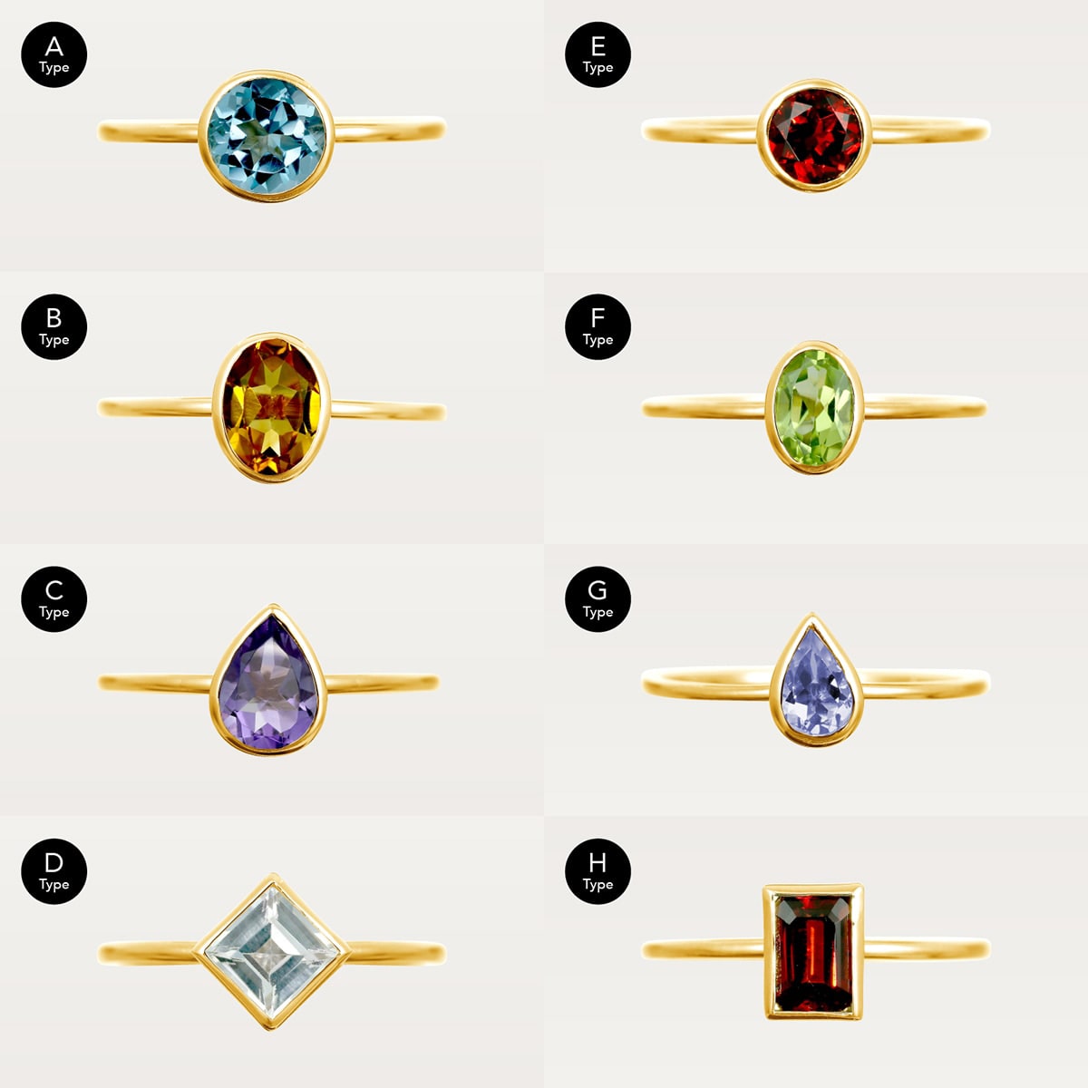Click the G Type black badge
Image resolution: width=1088 pixels, height=1088 pixels.
pyautogui.click(x=597, y=598)
